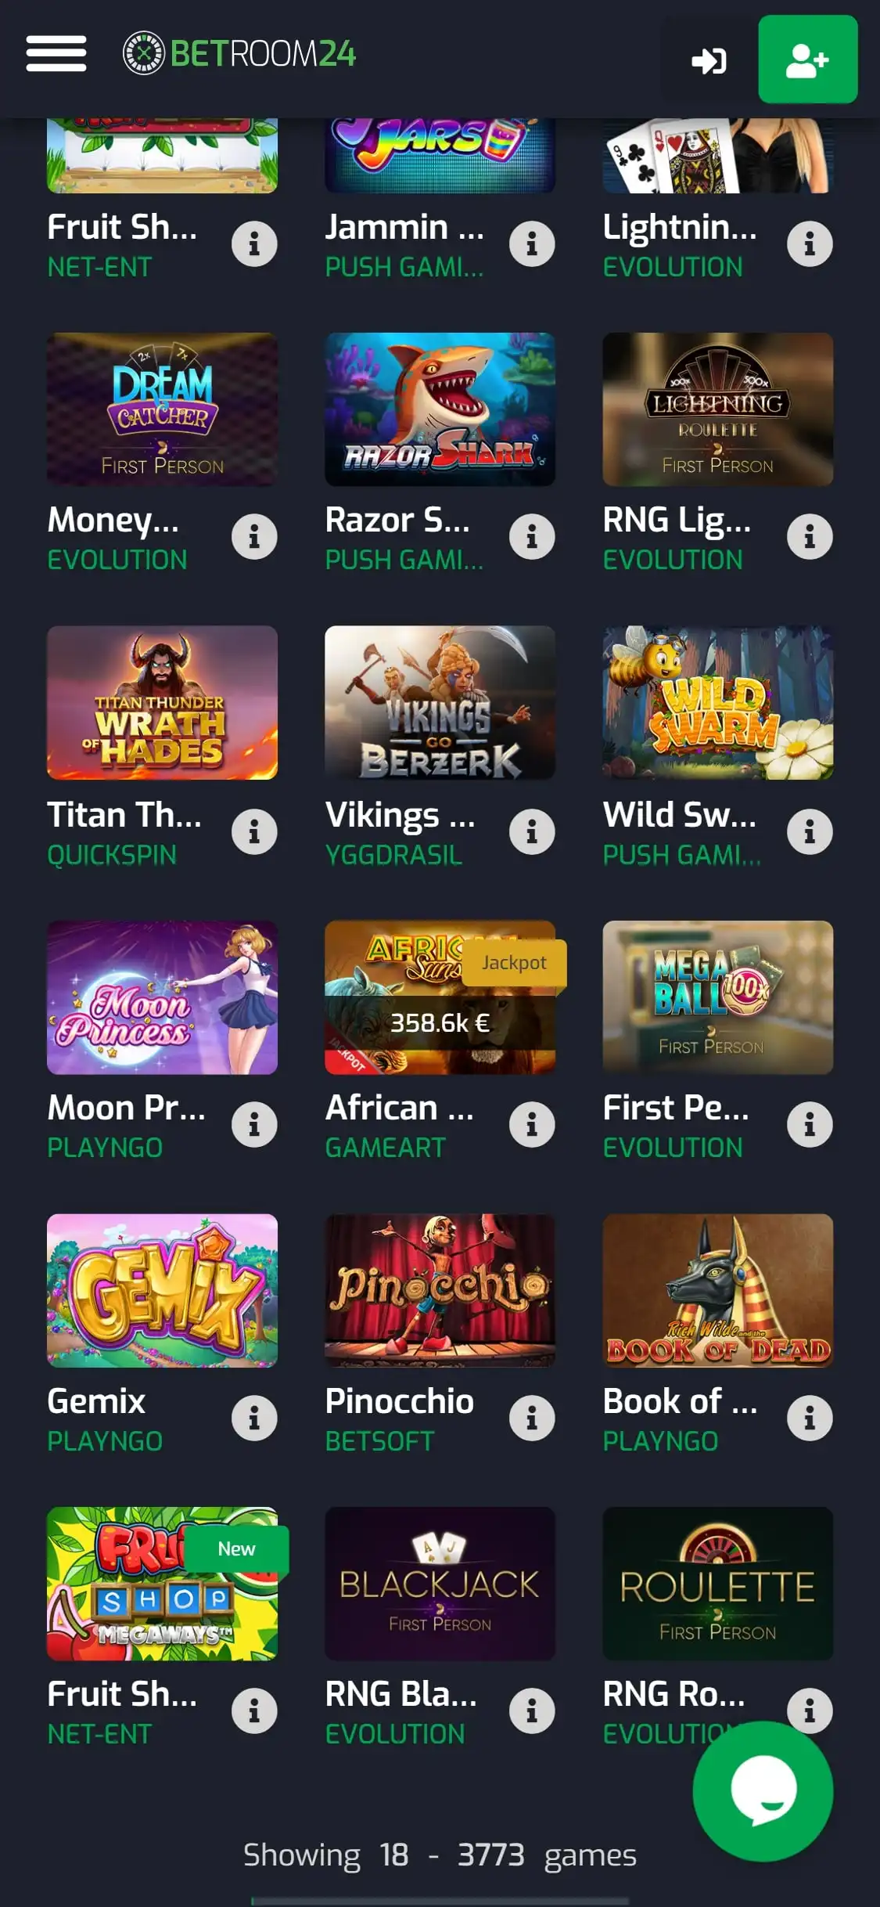Show info for Razor Shark game
Image resolution: width=880 pixels, height=1907 pixels.
pos(532,537)
